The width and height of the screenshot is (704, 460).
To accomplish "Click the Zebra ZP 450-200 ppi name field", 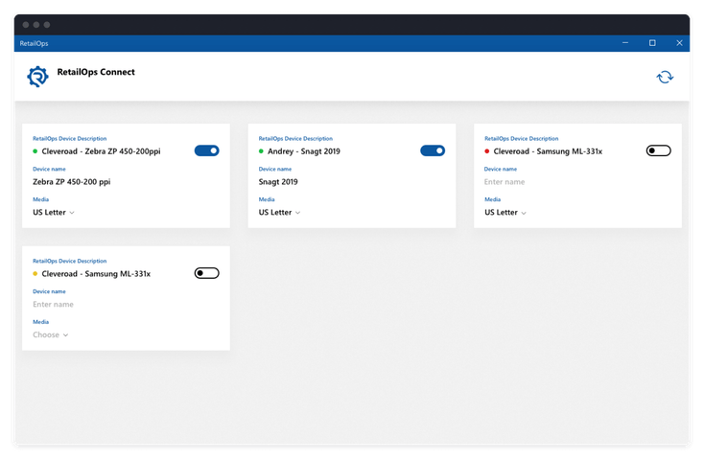I will coord(126,182).
